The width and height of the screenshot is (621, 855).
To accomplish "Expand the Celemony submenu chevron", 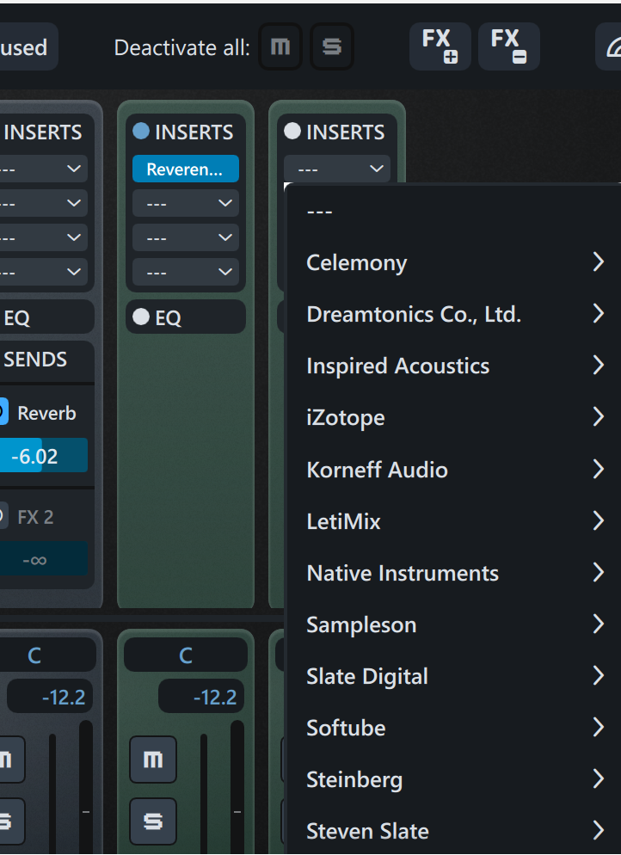I will [x=598, y=262].
